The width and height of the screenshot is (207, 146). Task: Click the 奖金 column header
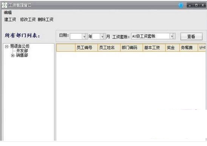[x=172, y=48]
